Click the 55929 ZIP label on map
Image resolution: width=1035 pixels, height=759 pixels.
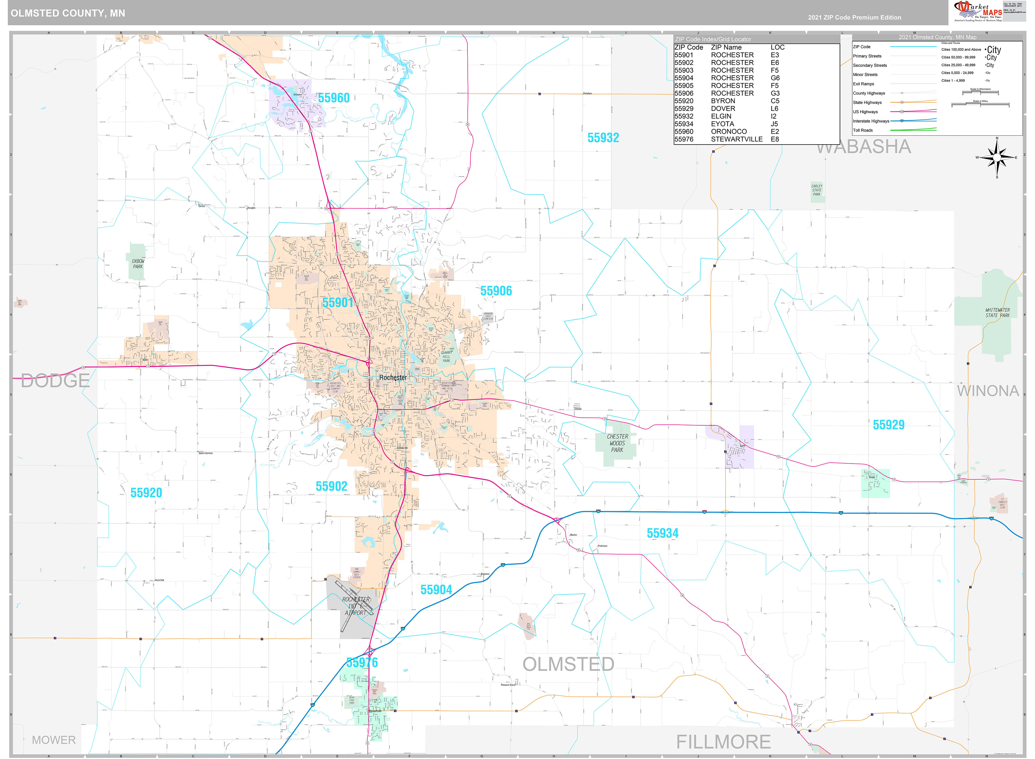(888, 425)
